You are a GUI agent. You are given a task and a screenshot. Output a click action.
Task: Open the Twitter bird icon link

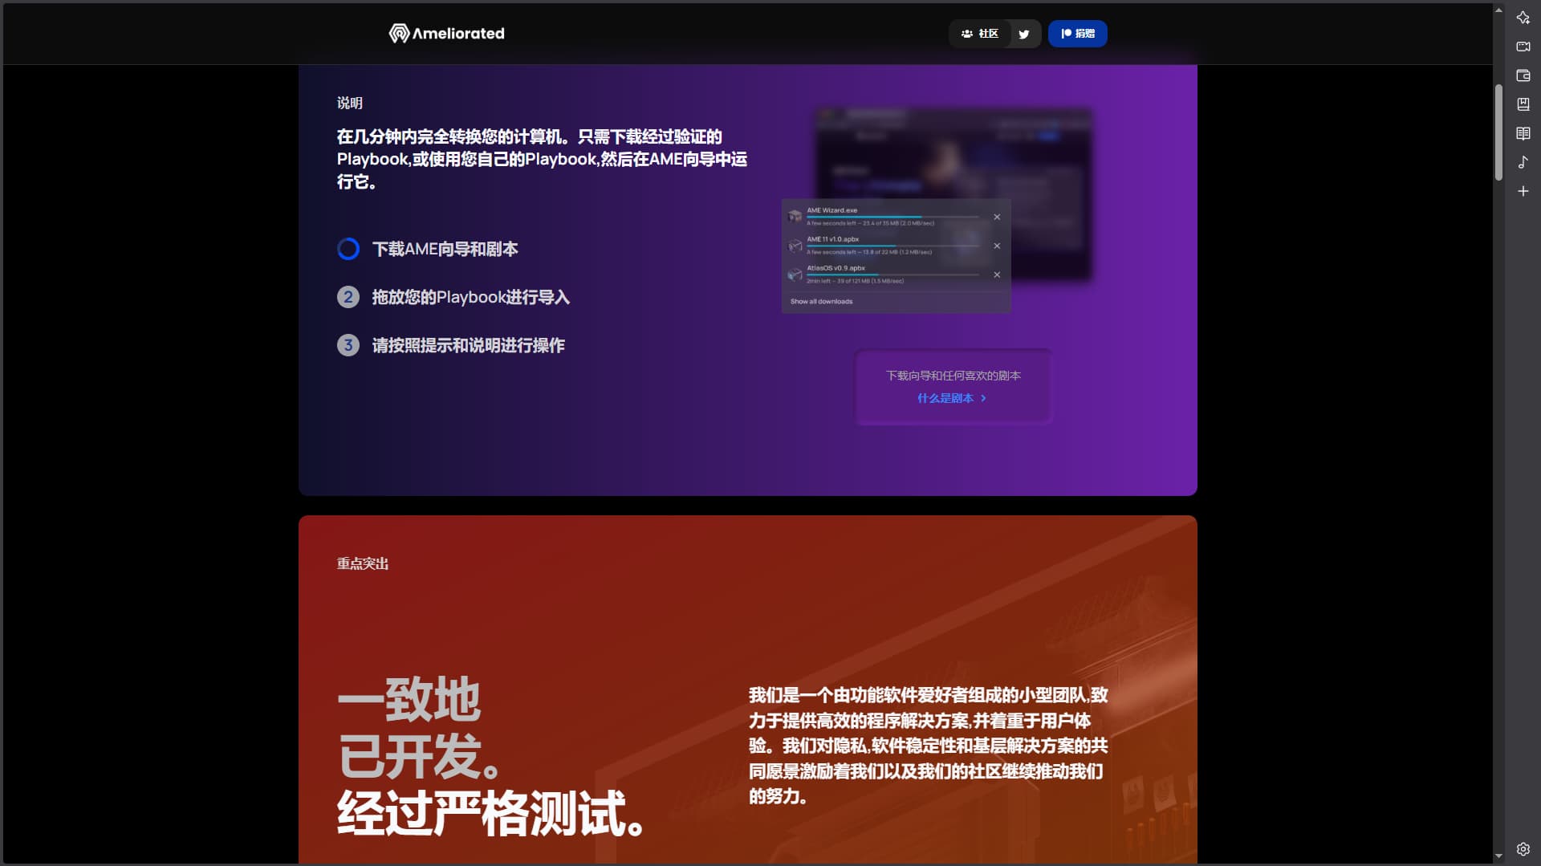(x=1024, y=34)
